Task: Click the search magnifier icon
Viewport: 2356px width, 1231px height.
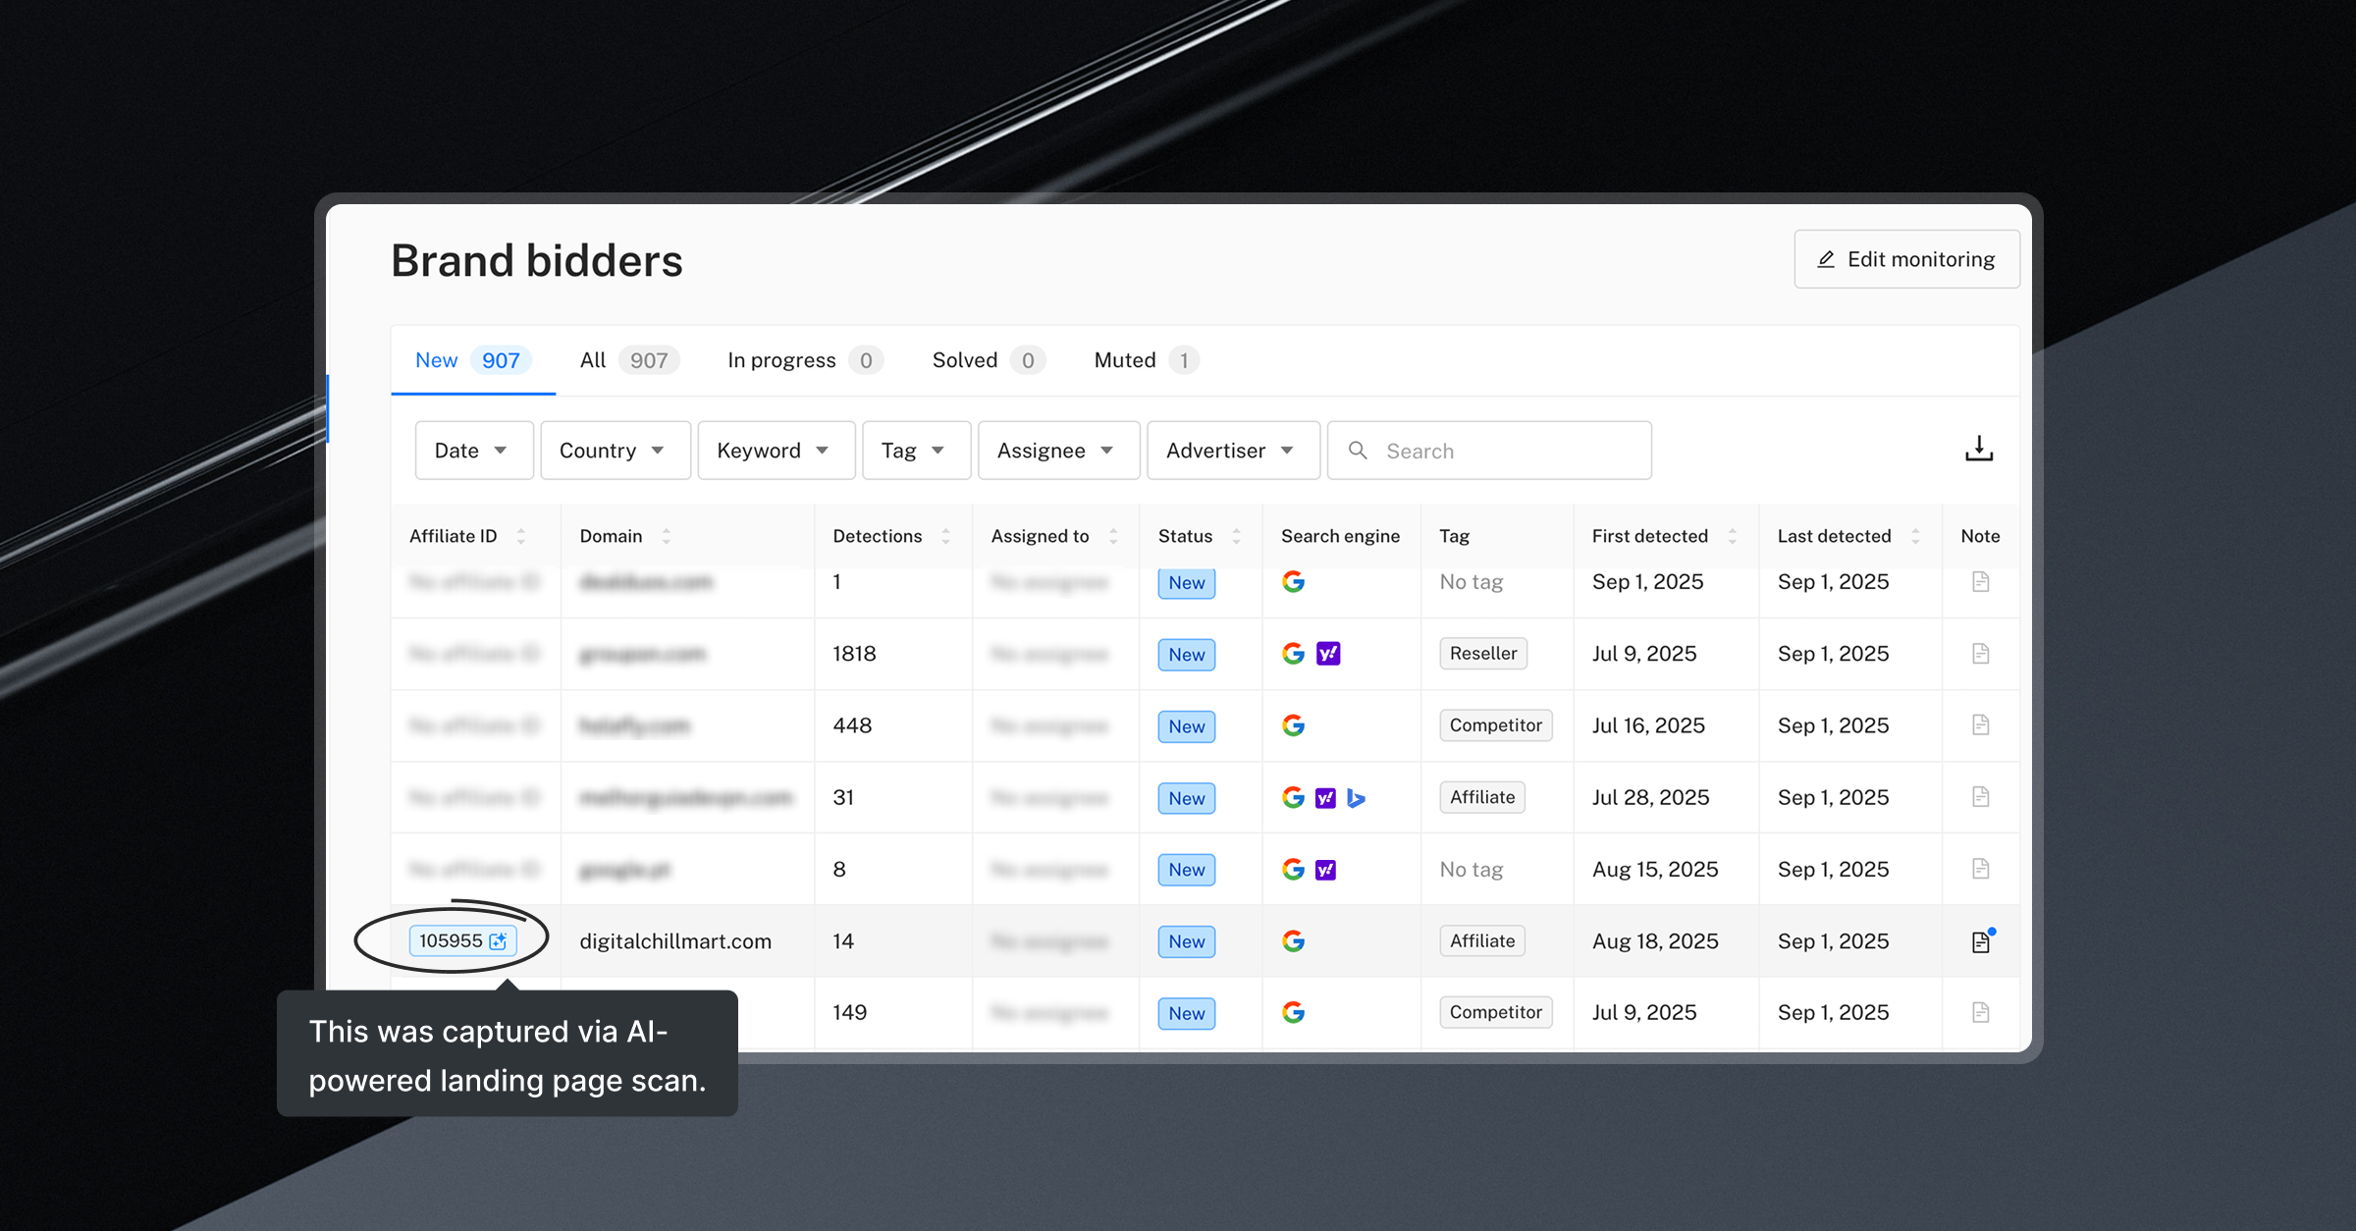Action: [x=1358, y=451]
